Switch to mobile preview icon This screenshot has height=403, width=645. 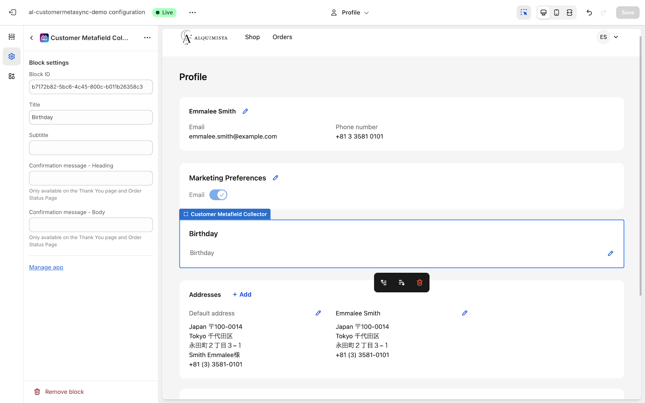click(x=556, y=12)
